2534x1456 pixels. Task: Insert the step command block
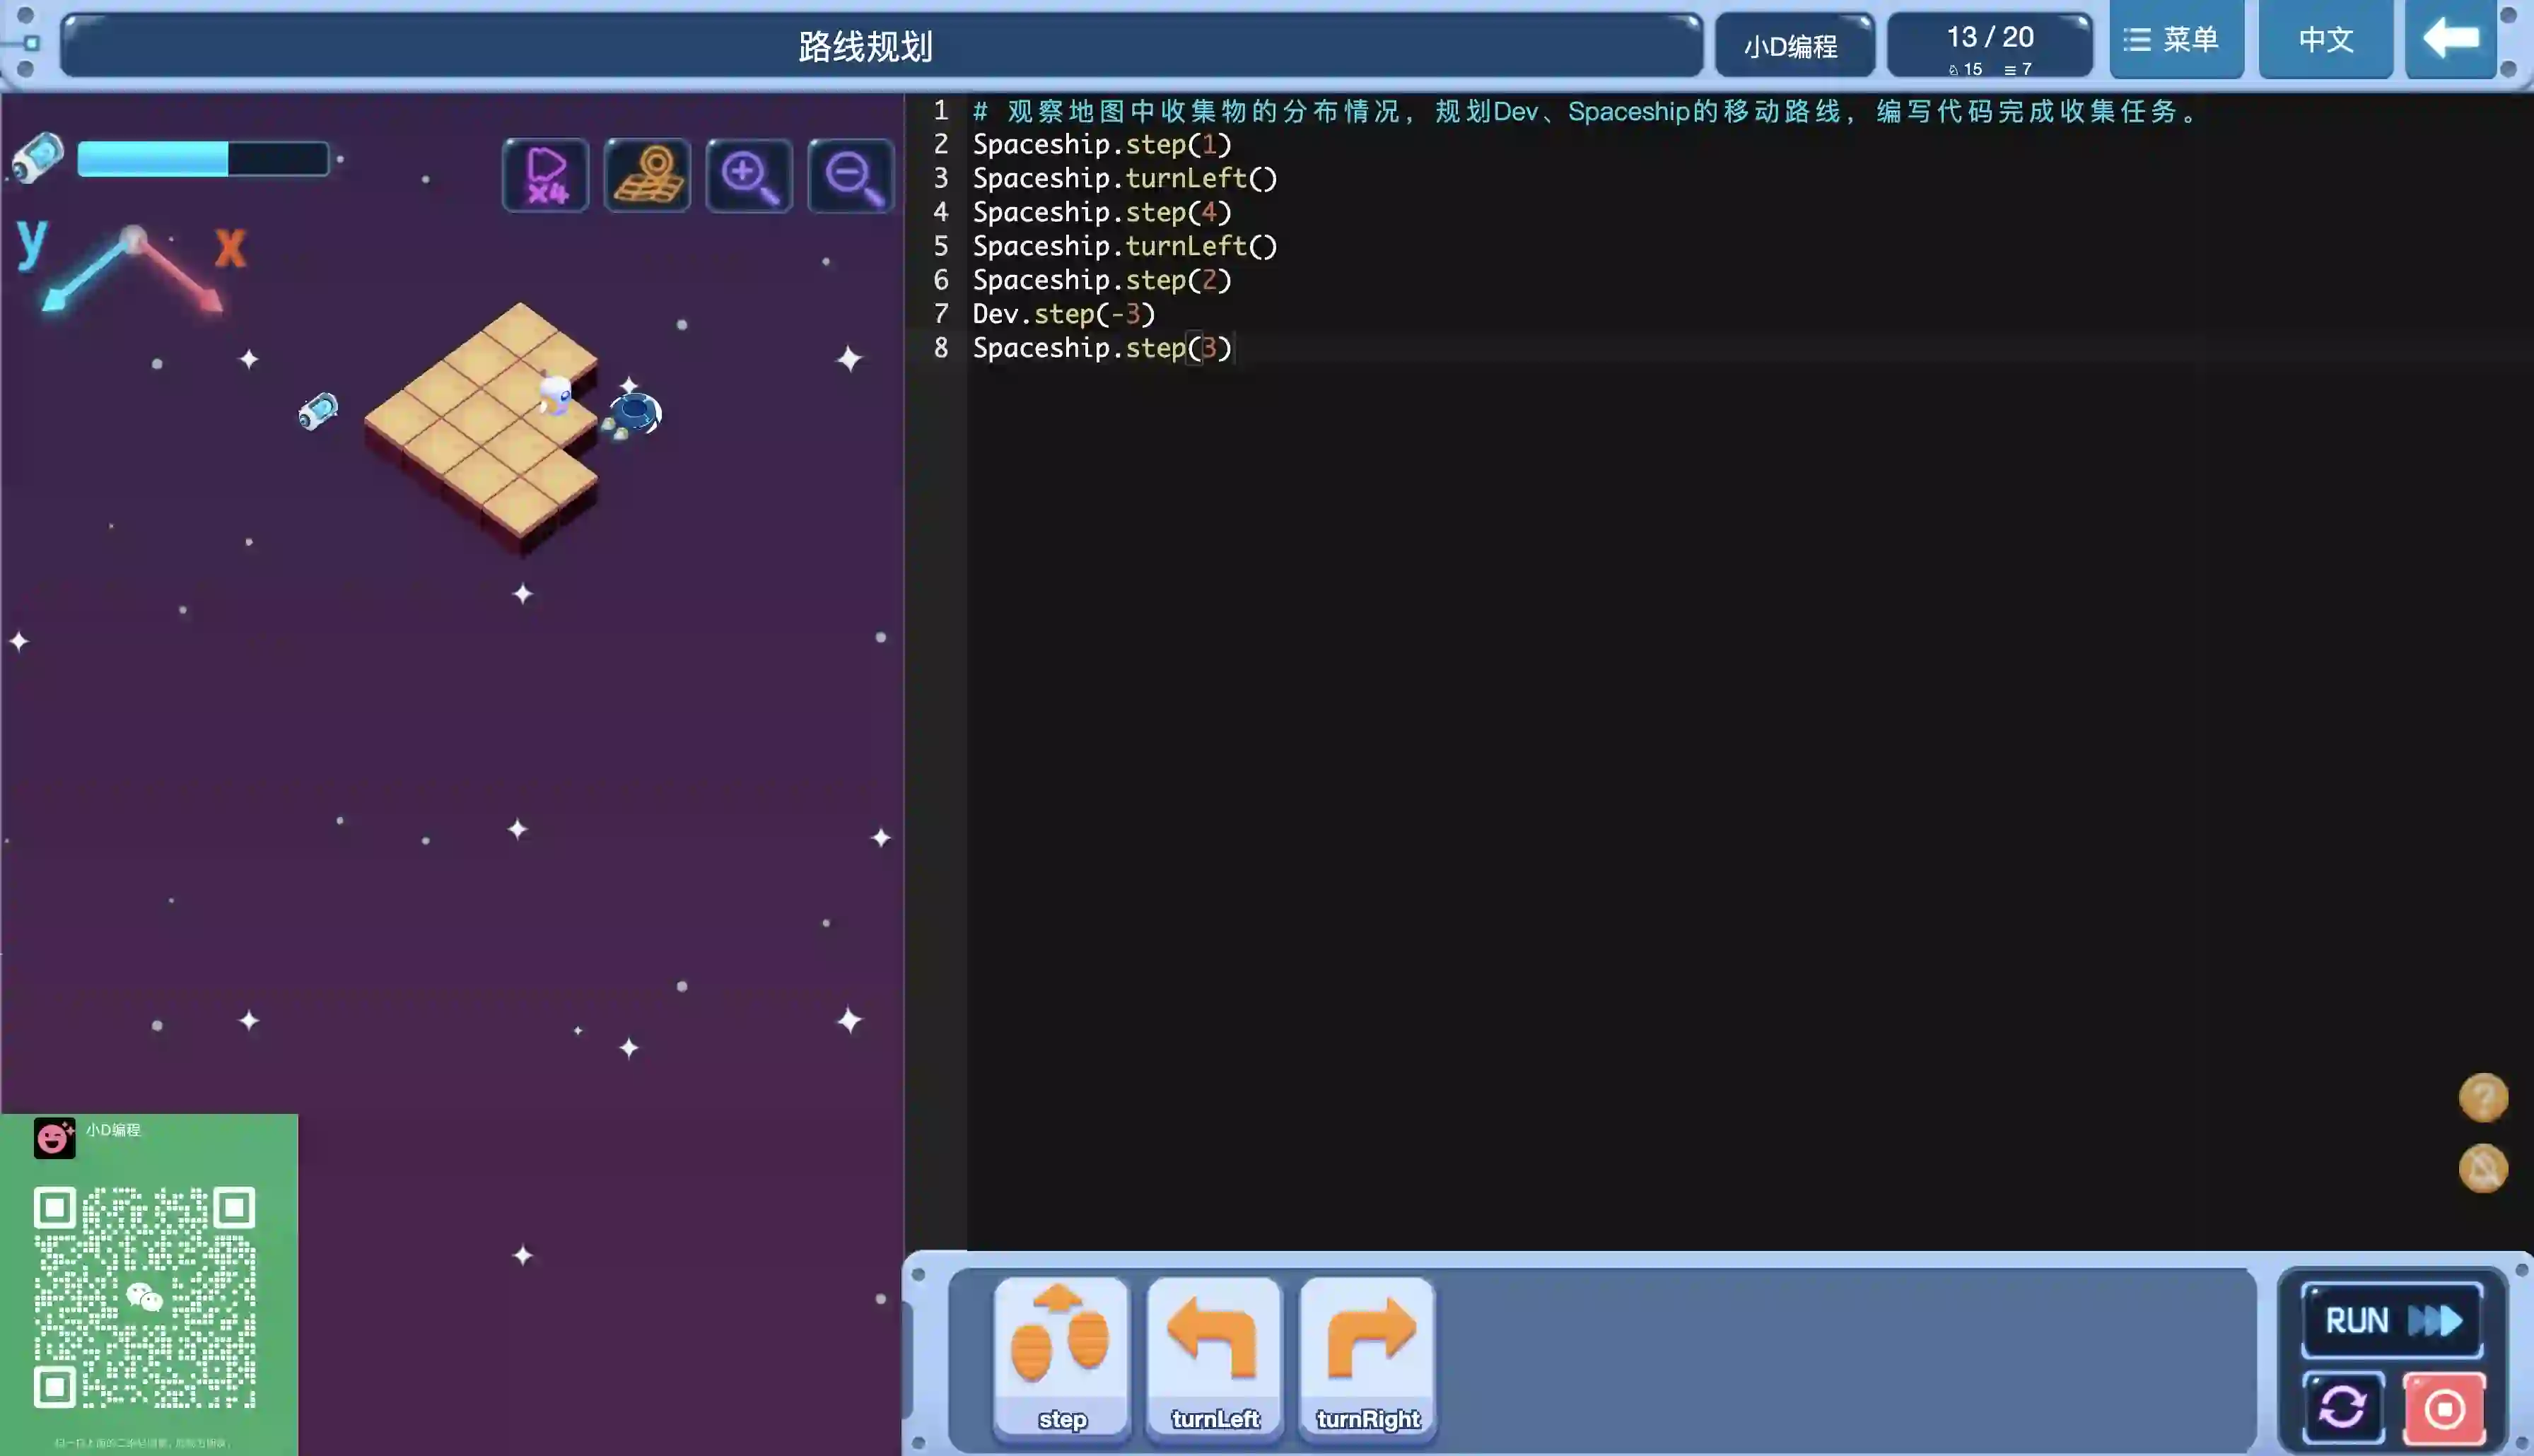(1061, 1357)
